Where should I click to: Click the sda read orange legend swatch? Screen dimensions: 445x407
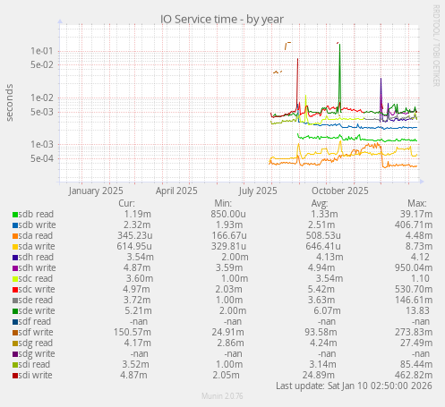15,236
